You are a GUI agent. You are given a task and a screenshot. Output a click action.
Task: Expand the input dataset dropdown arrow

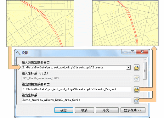[x=128, y=67]
